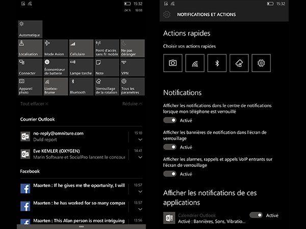Select Bluetooth quick action slot in settings

[x=217, y=63]
